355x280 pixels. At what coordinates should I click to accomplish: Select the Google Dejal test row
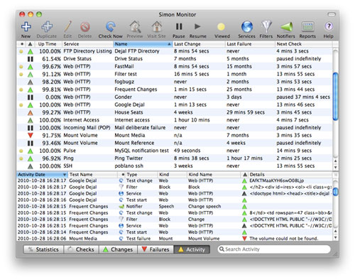175,104
